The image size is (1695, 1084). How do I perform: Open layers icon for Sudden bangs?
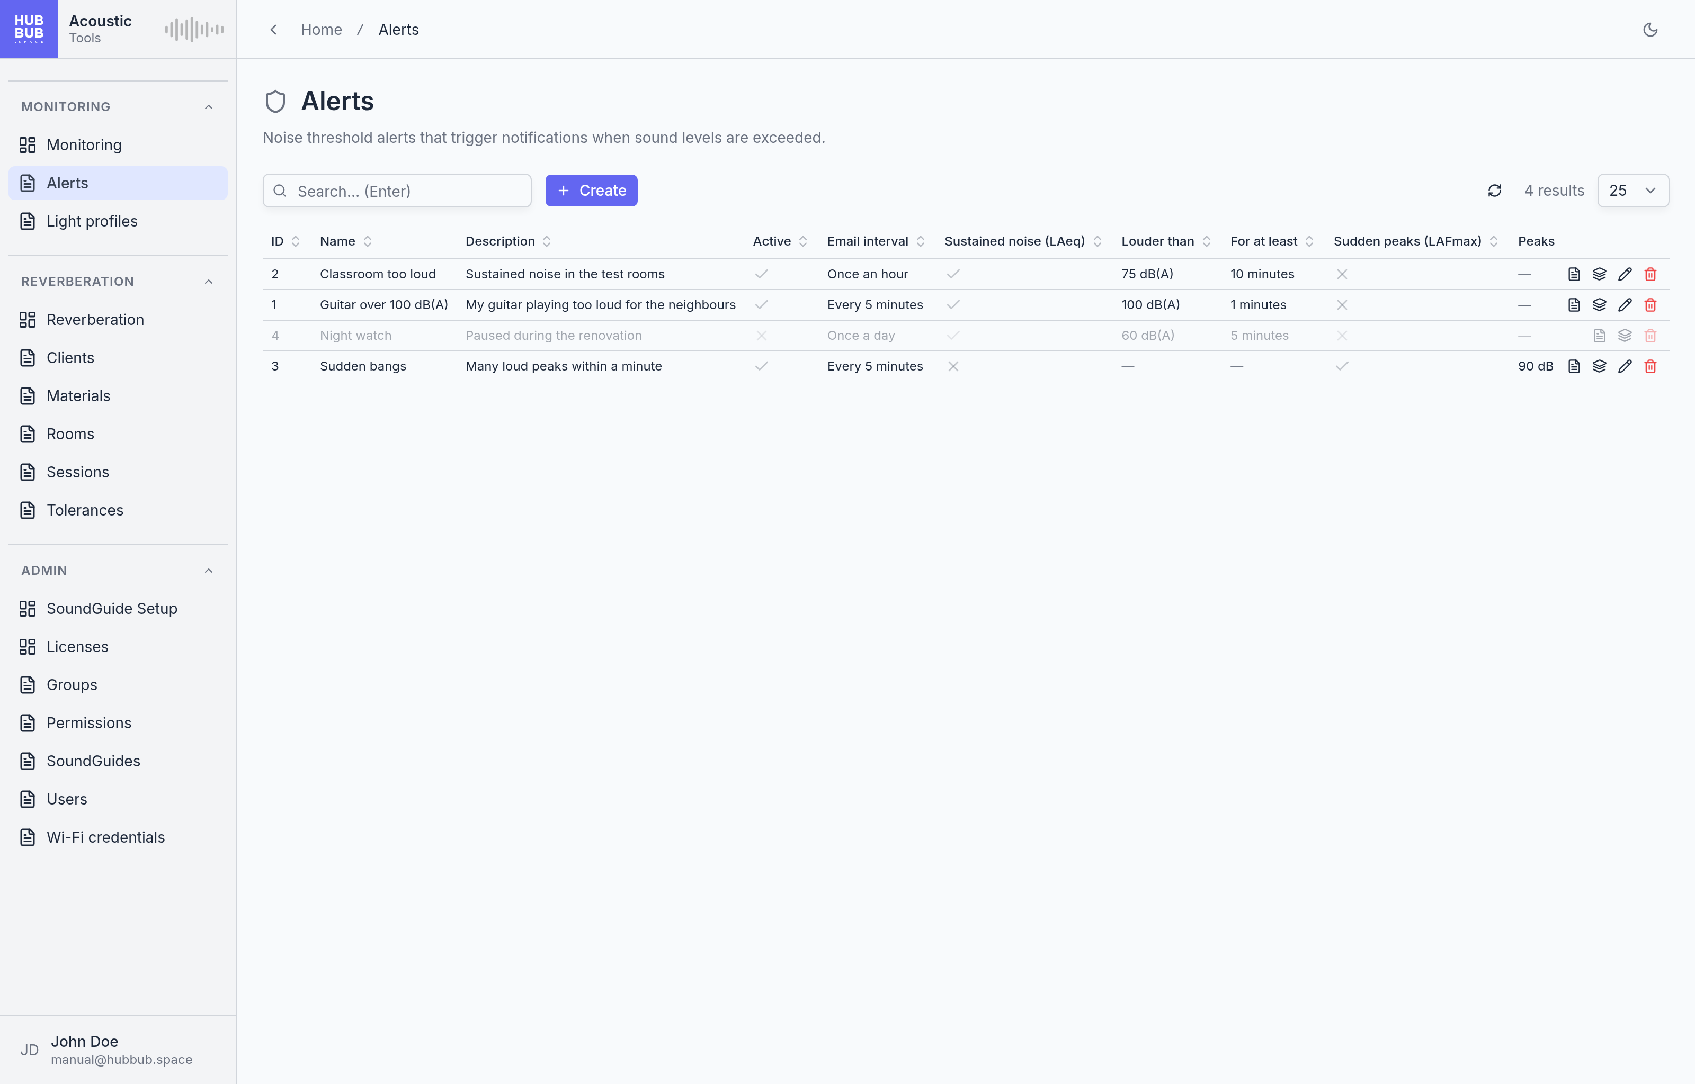(1599, 366)
